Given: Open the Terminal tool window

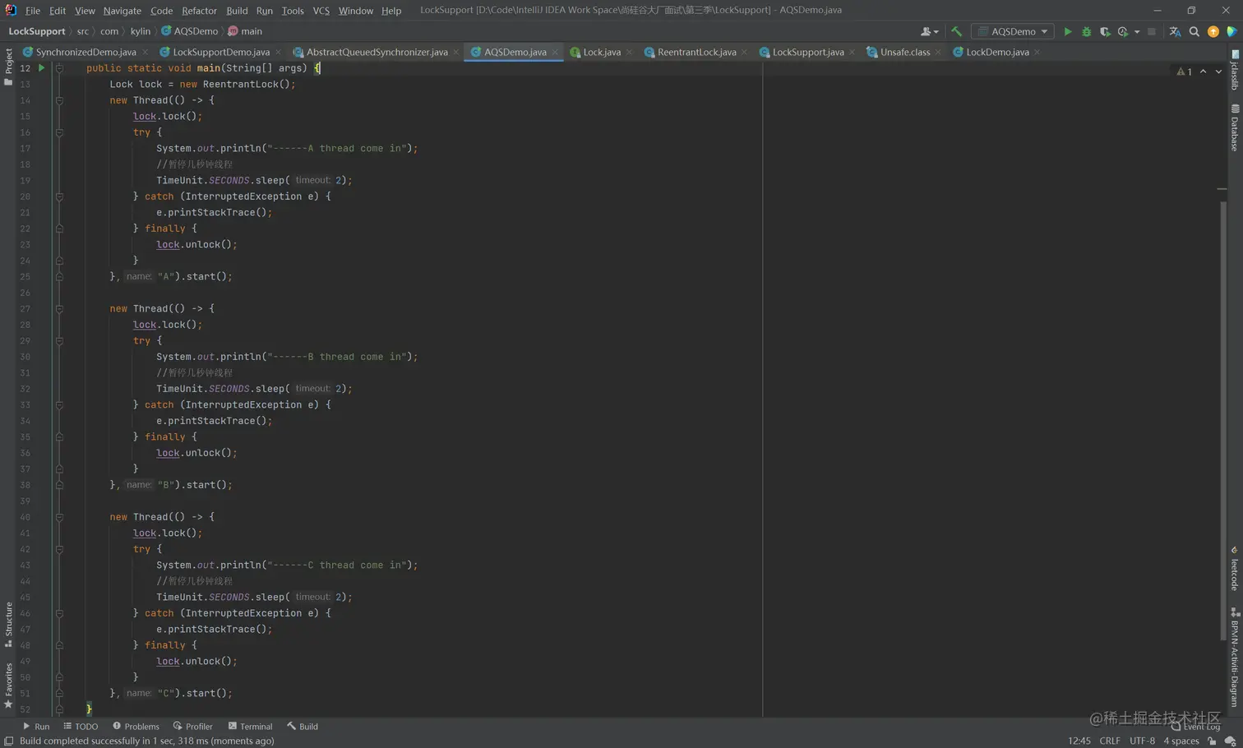Looking at the screenshot, I should point(250,727).
